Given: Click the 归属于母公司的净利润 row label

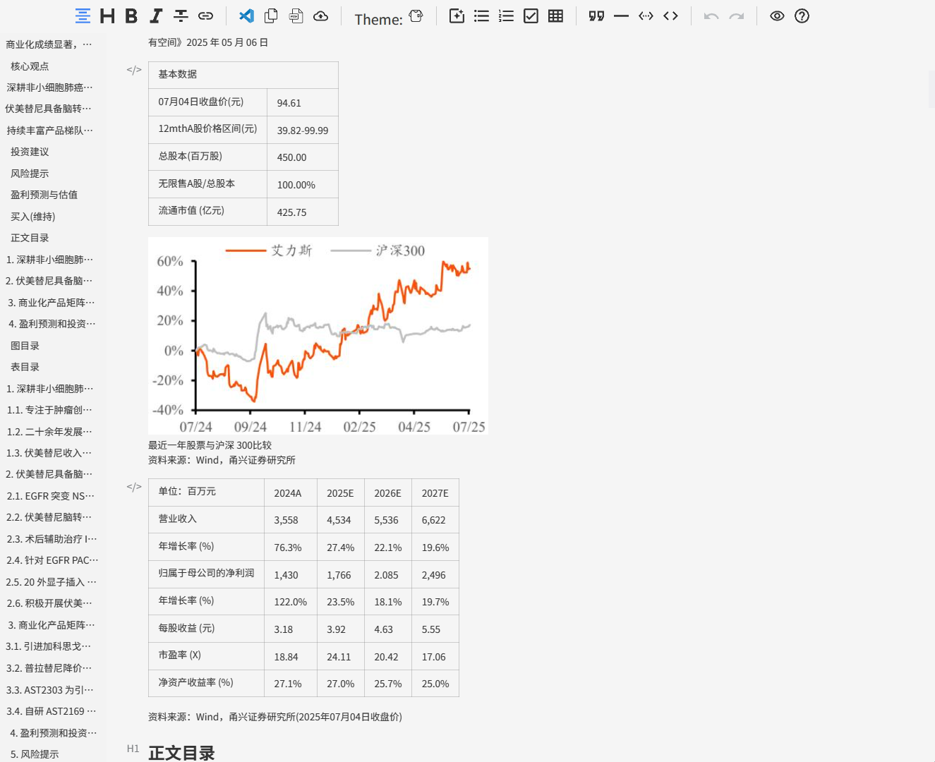Looking at the screenshot, I should pyautogui.click(x=207, y=574).
